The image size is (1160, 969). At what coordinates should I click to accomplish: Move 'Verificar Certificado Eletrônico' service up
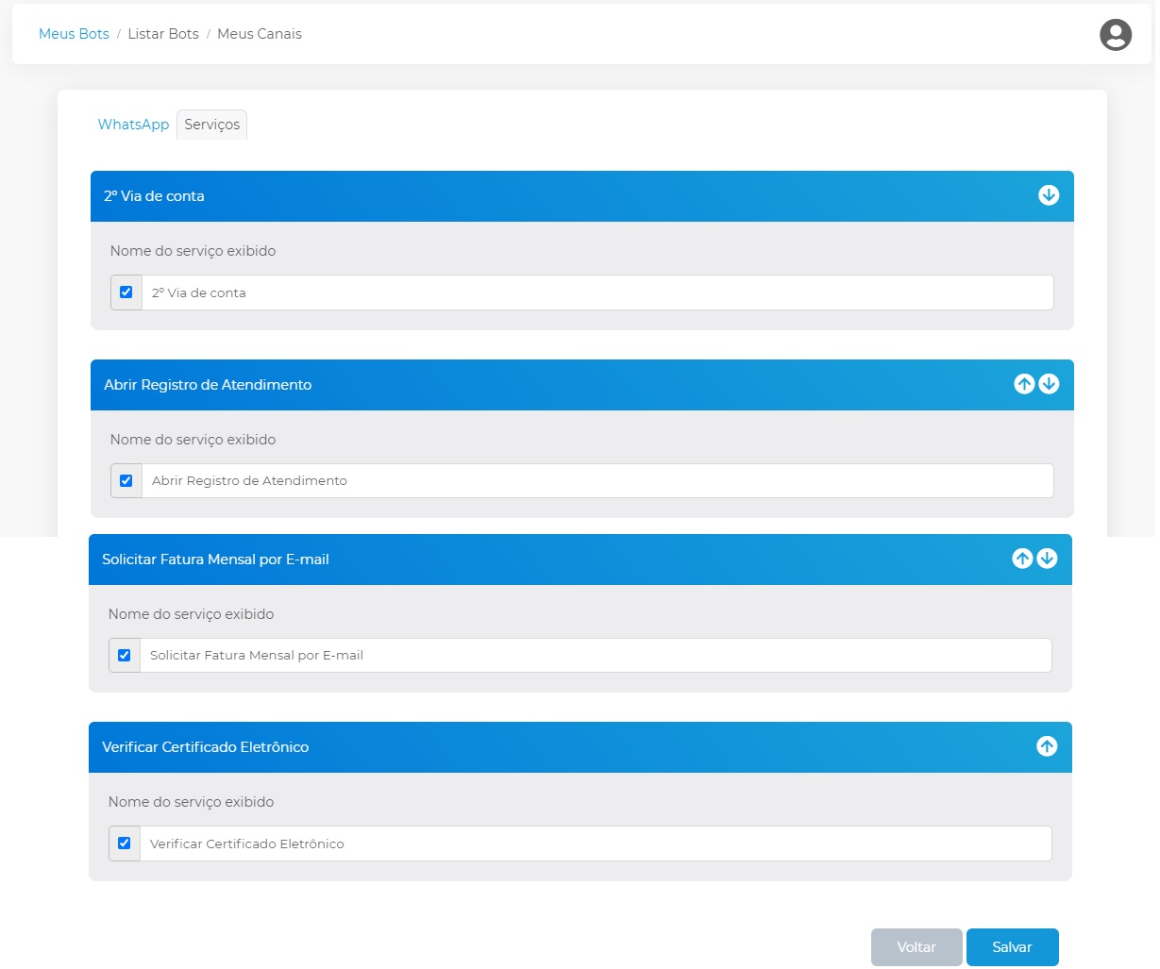(x=1047, y=746)
